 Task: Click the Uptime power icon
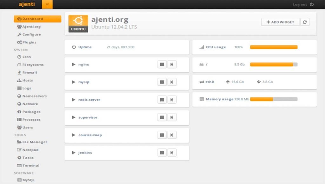pyautogui.click(x=74, y=47)
